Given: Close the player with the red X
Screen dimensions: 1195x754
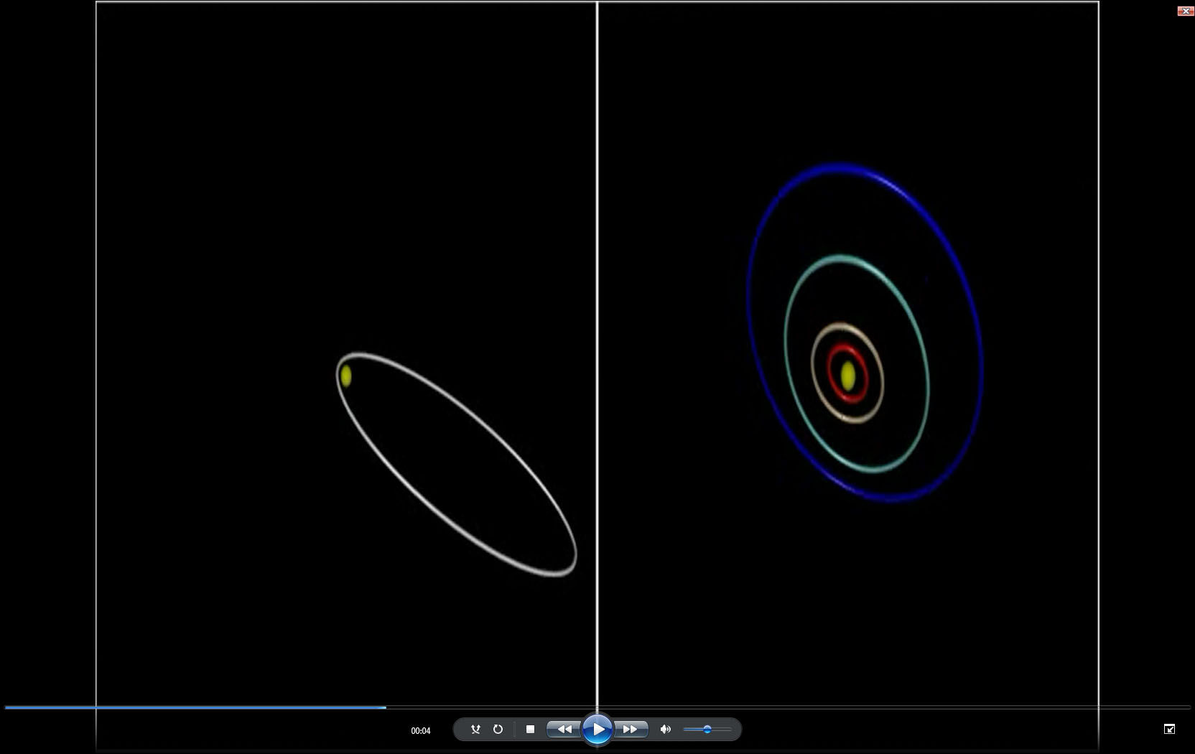Looking at the screenshot, I should [1186, 11].
